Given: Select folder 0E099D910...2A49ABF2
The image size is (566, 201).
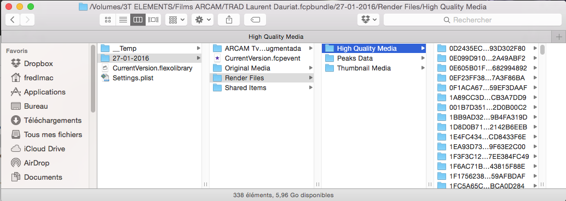Looking at the screenshot, I should click(x=486, y=58).
